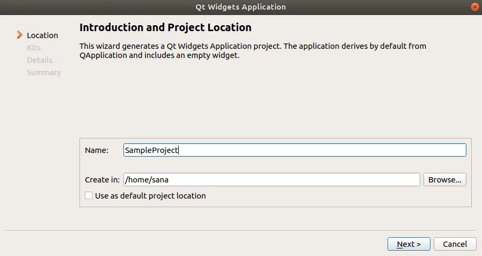
Task: Click empty space below Summary in sidebar
Action: tap(40, 138)
